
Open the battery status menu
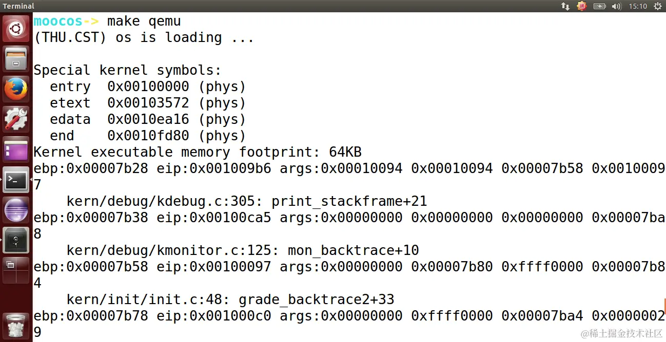(x=599, y=6)
